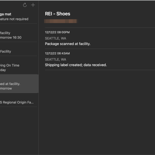This screenshot has height=155, width=155.
Task: Click the blurred tracking number under the title
Action: pos(61,21)
